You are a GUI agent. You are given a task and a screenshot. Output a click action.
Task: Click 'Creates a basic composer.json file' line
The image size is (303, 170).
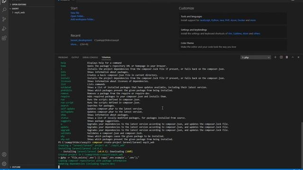click(x=122, y=75)
